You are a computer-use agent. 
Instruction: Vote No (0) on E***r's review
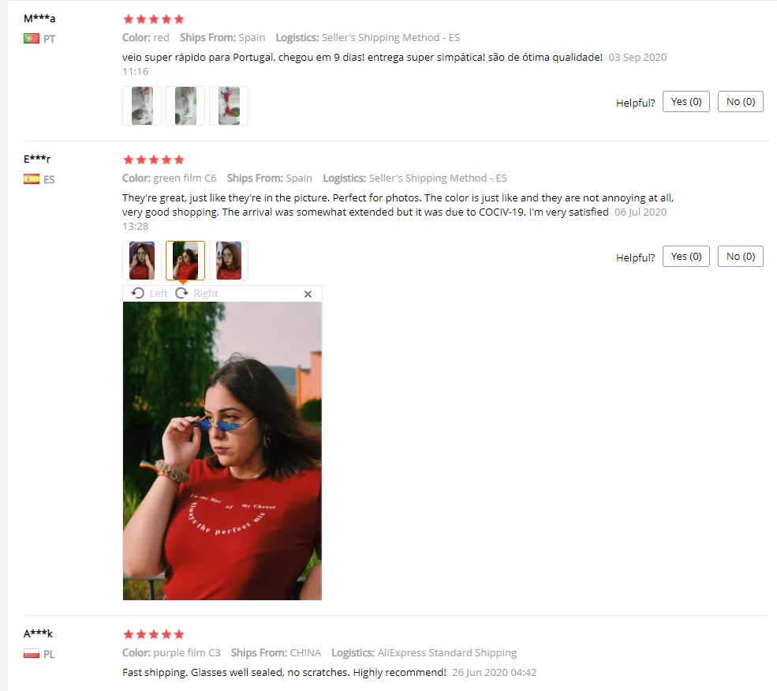tap(741, 257)
